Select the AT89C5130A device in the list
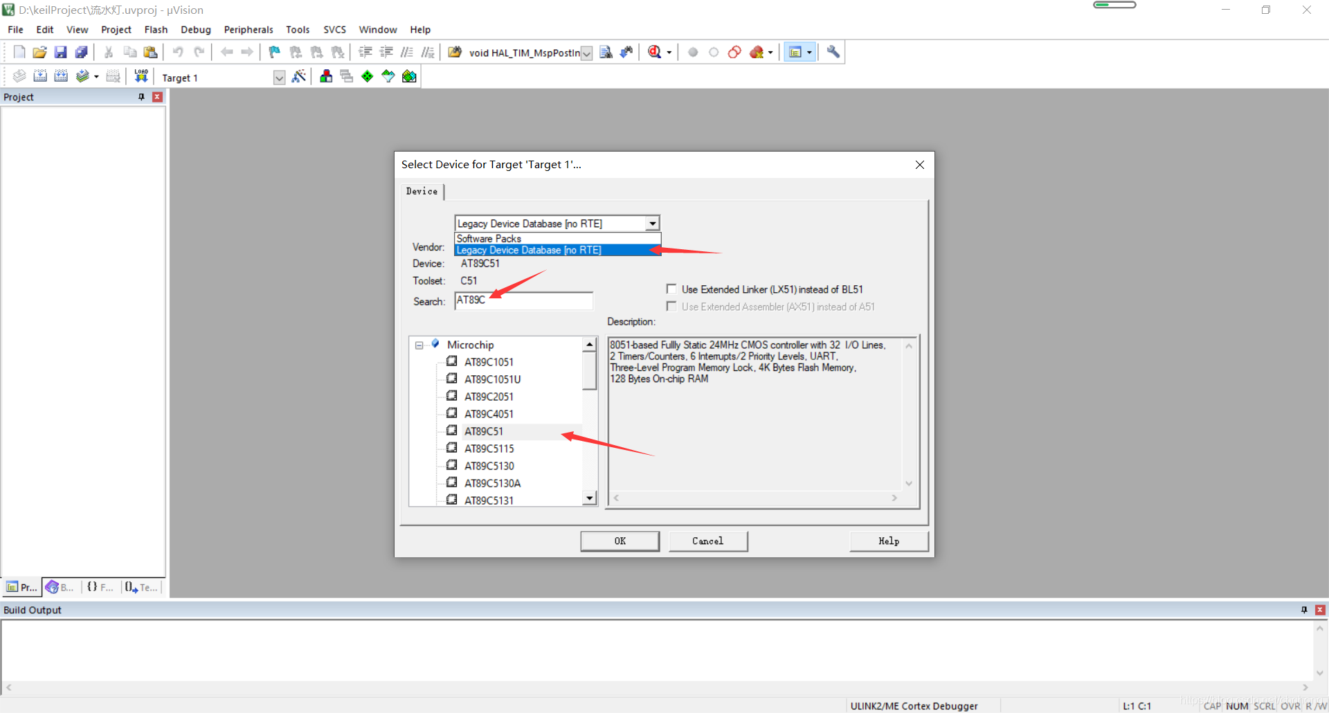Screen dimensions: 1329x713 pos(492,483)
